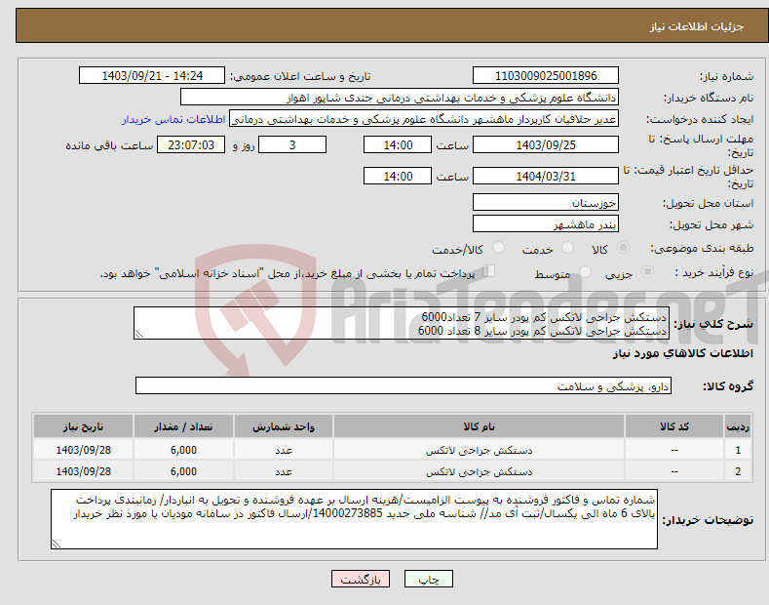Click row 1 quantity 6,000

point(183,450)
